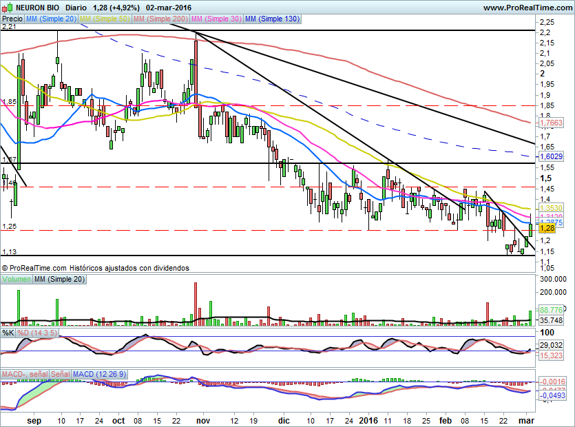
Task: Open the MACD (12 26 9) label
Action: [98, 373]
